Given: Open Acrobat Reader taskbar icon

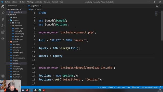Looking at the screenshot, I should (44, 90).
